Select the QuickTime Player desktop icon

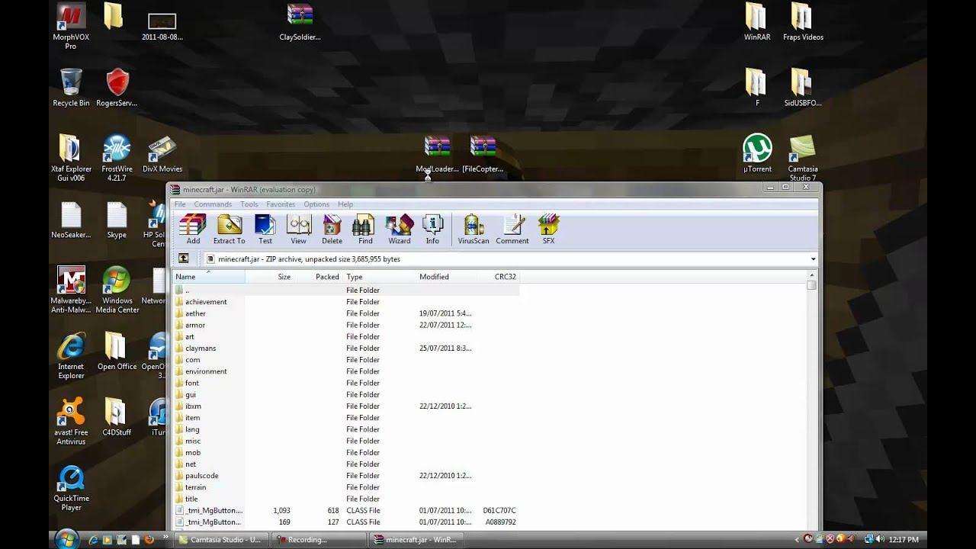click(71, 488)
